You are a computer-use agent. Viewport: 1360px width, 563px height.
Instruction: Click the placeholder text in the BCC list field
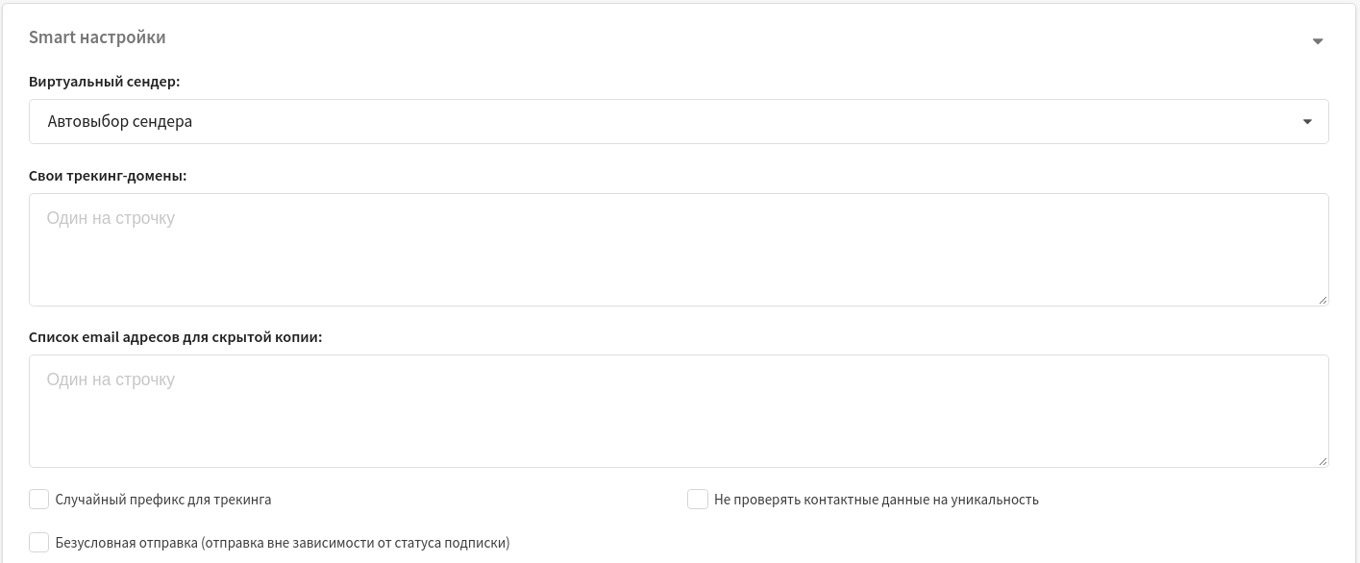(111, 379)
